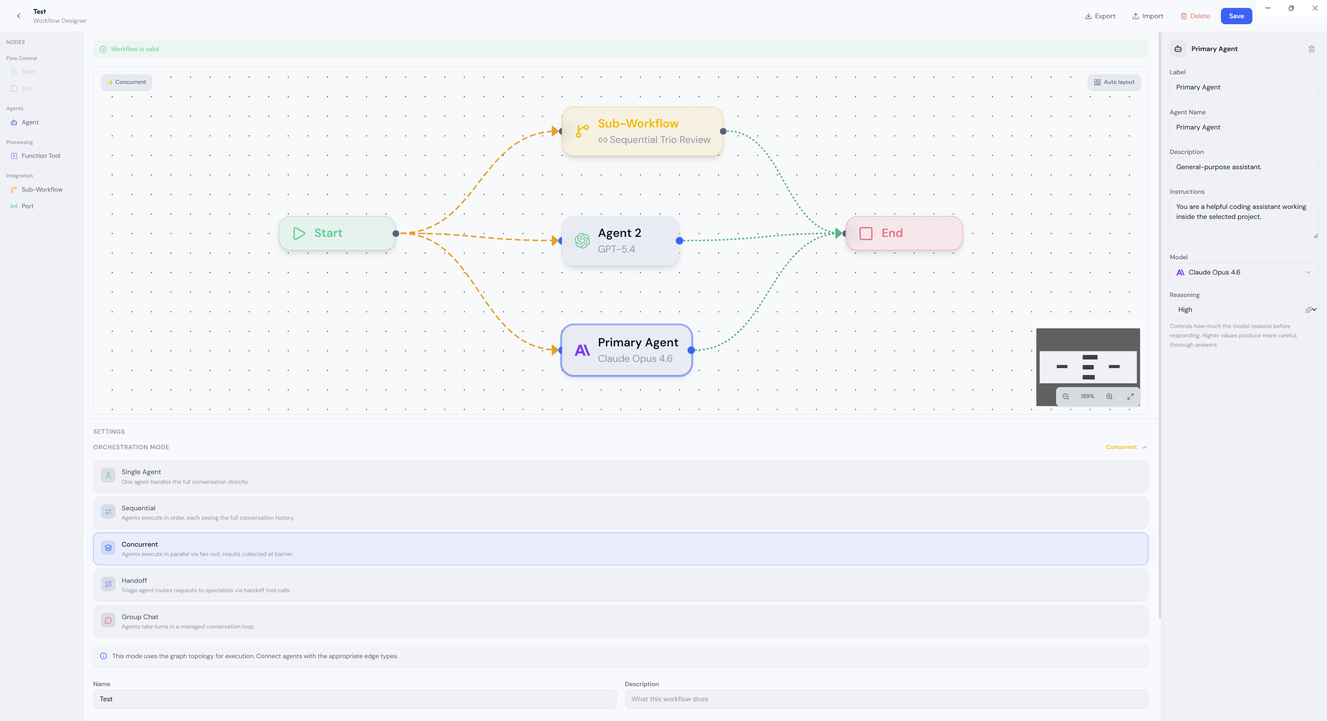Restore the application window
This screenshot has width=1327, height=721.
pyautogui.click(x=1291, y=8)
